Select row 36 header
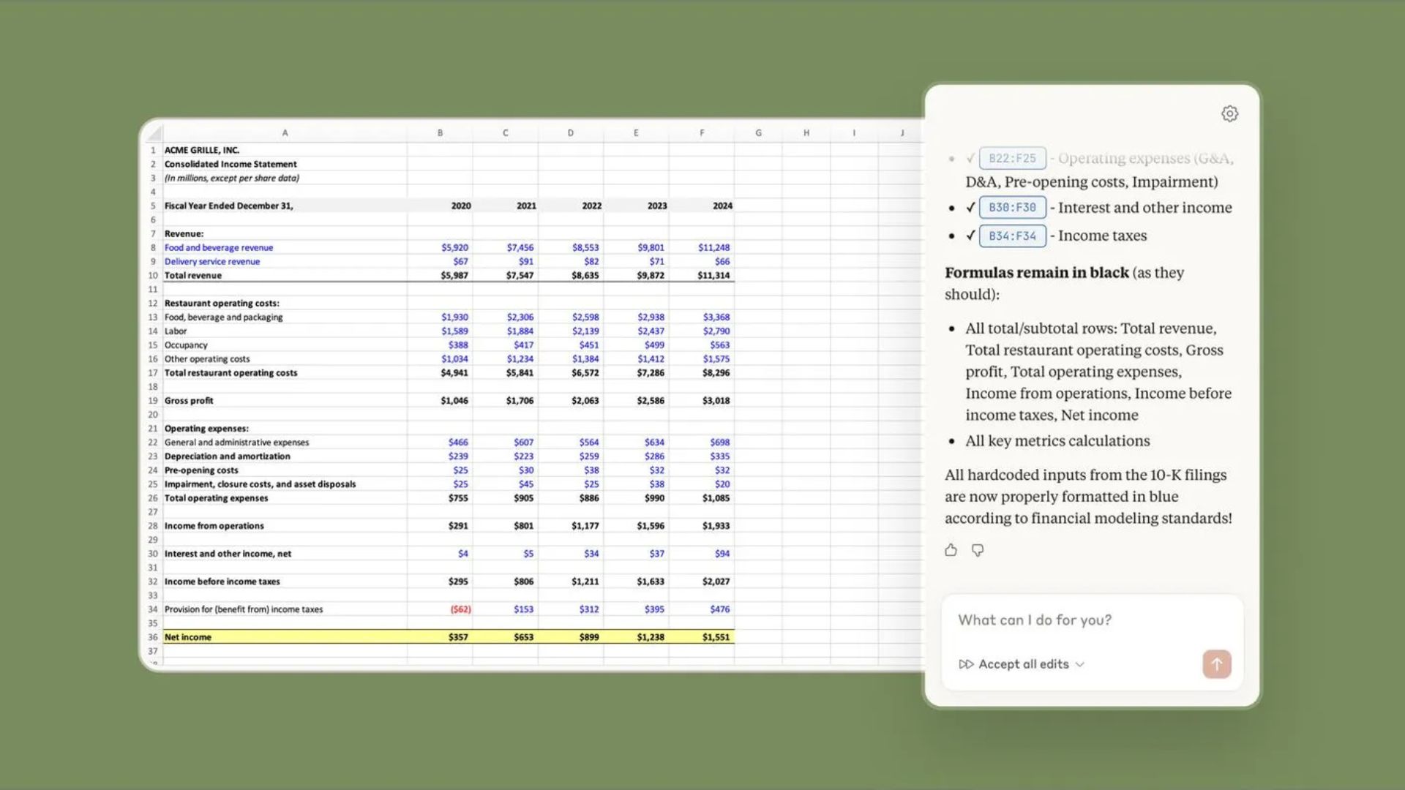This screenshot has height=790, width=1405. point(153,637)
